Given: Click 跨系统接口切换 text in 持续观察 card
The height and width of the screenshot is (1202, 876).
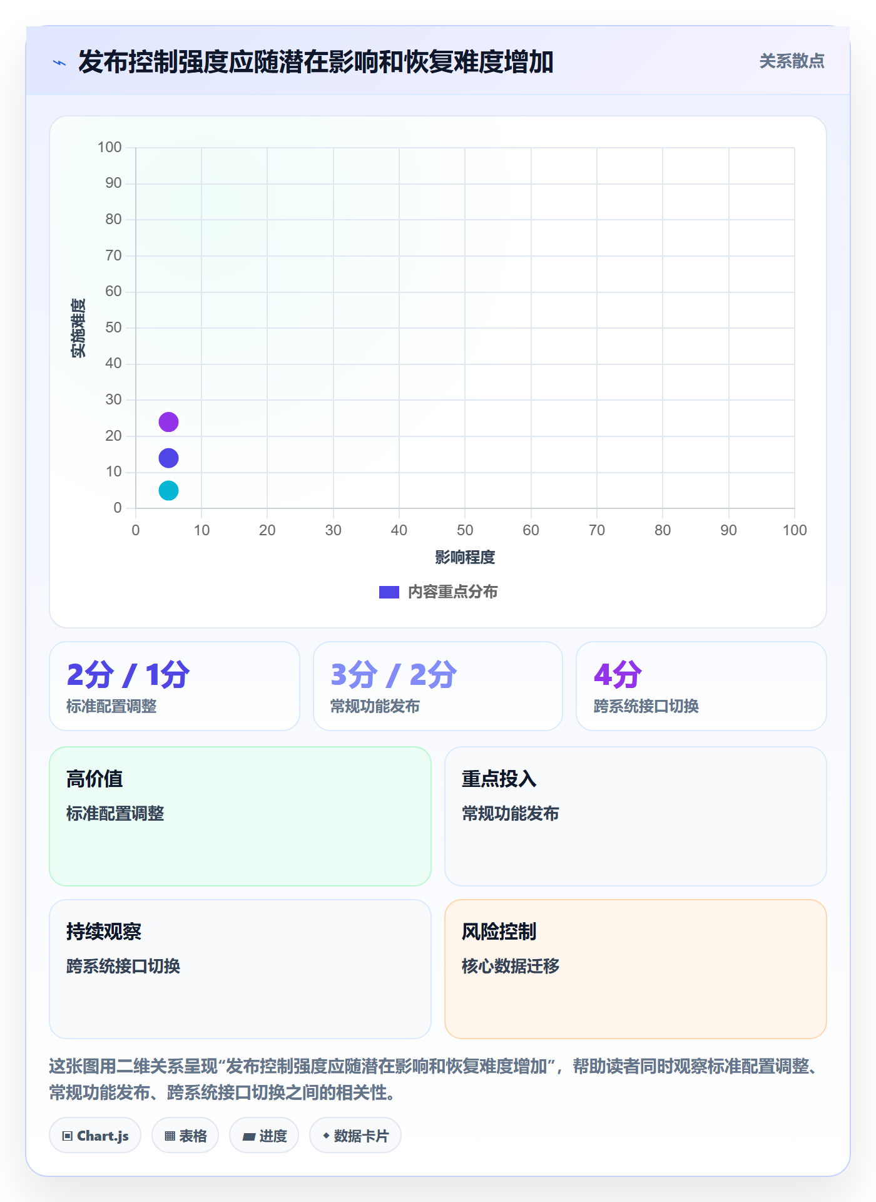Looking at the screenshot, I should tap(123, 966).
